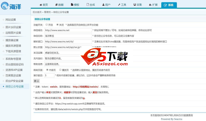The image size is (206, 121).
Task: Click the 海洋 logo icon
Action: [5, 6]
